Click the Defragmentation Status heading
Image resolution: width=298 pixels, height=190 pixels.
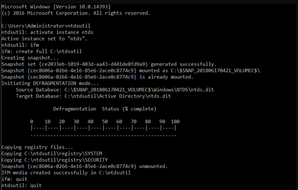point(105,109)
